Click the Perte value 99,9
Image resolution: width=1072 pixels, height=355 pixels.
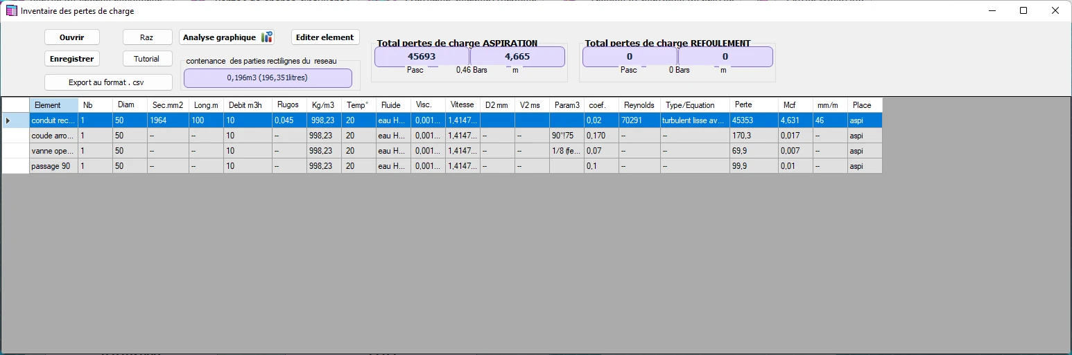pyautogui.click(x=754, y=166)
